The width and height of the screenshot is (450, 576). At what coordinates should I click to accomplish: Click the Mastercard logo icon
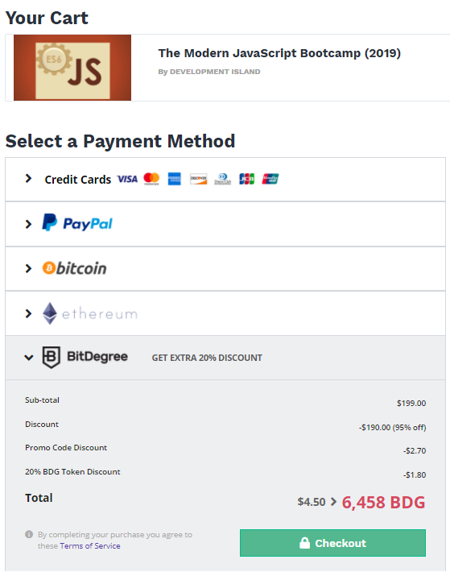(x=151, y=179)
